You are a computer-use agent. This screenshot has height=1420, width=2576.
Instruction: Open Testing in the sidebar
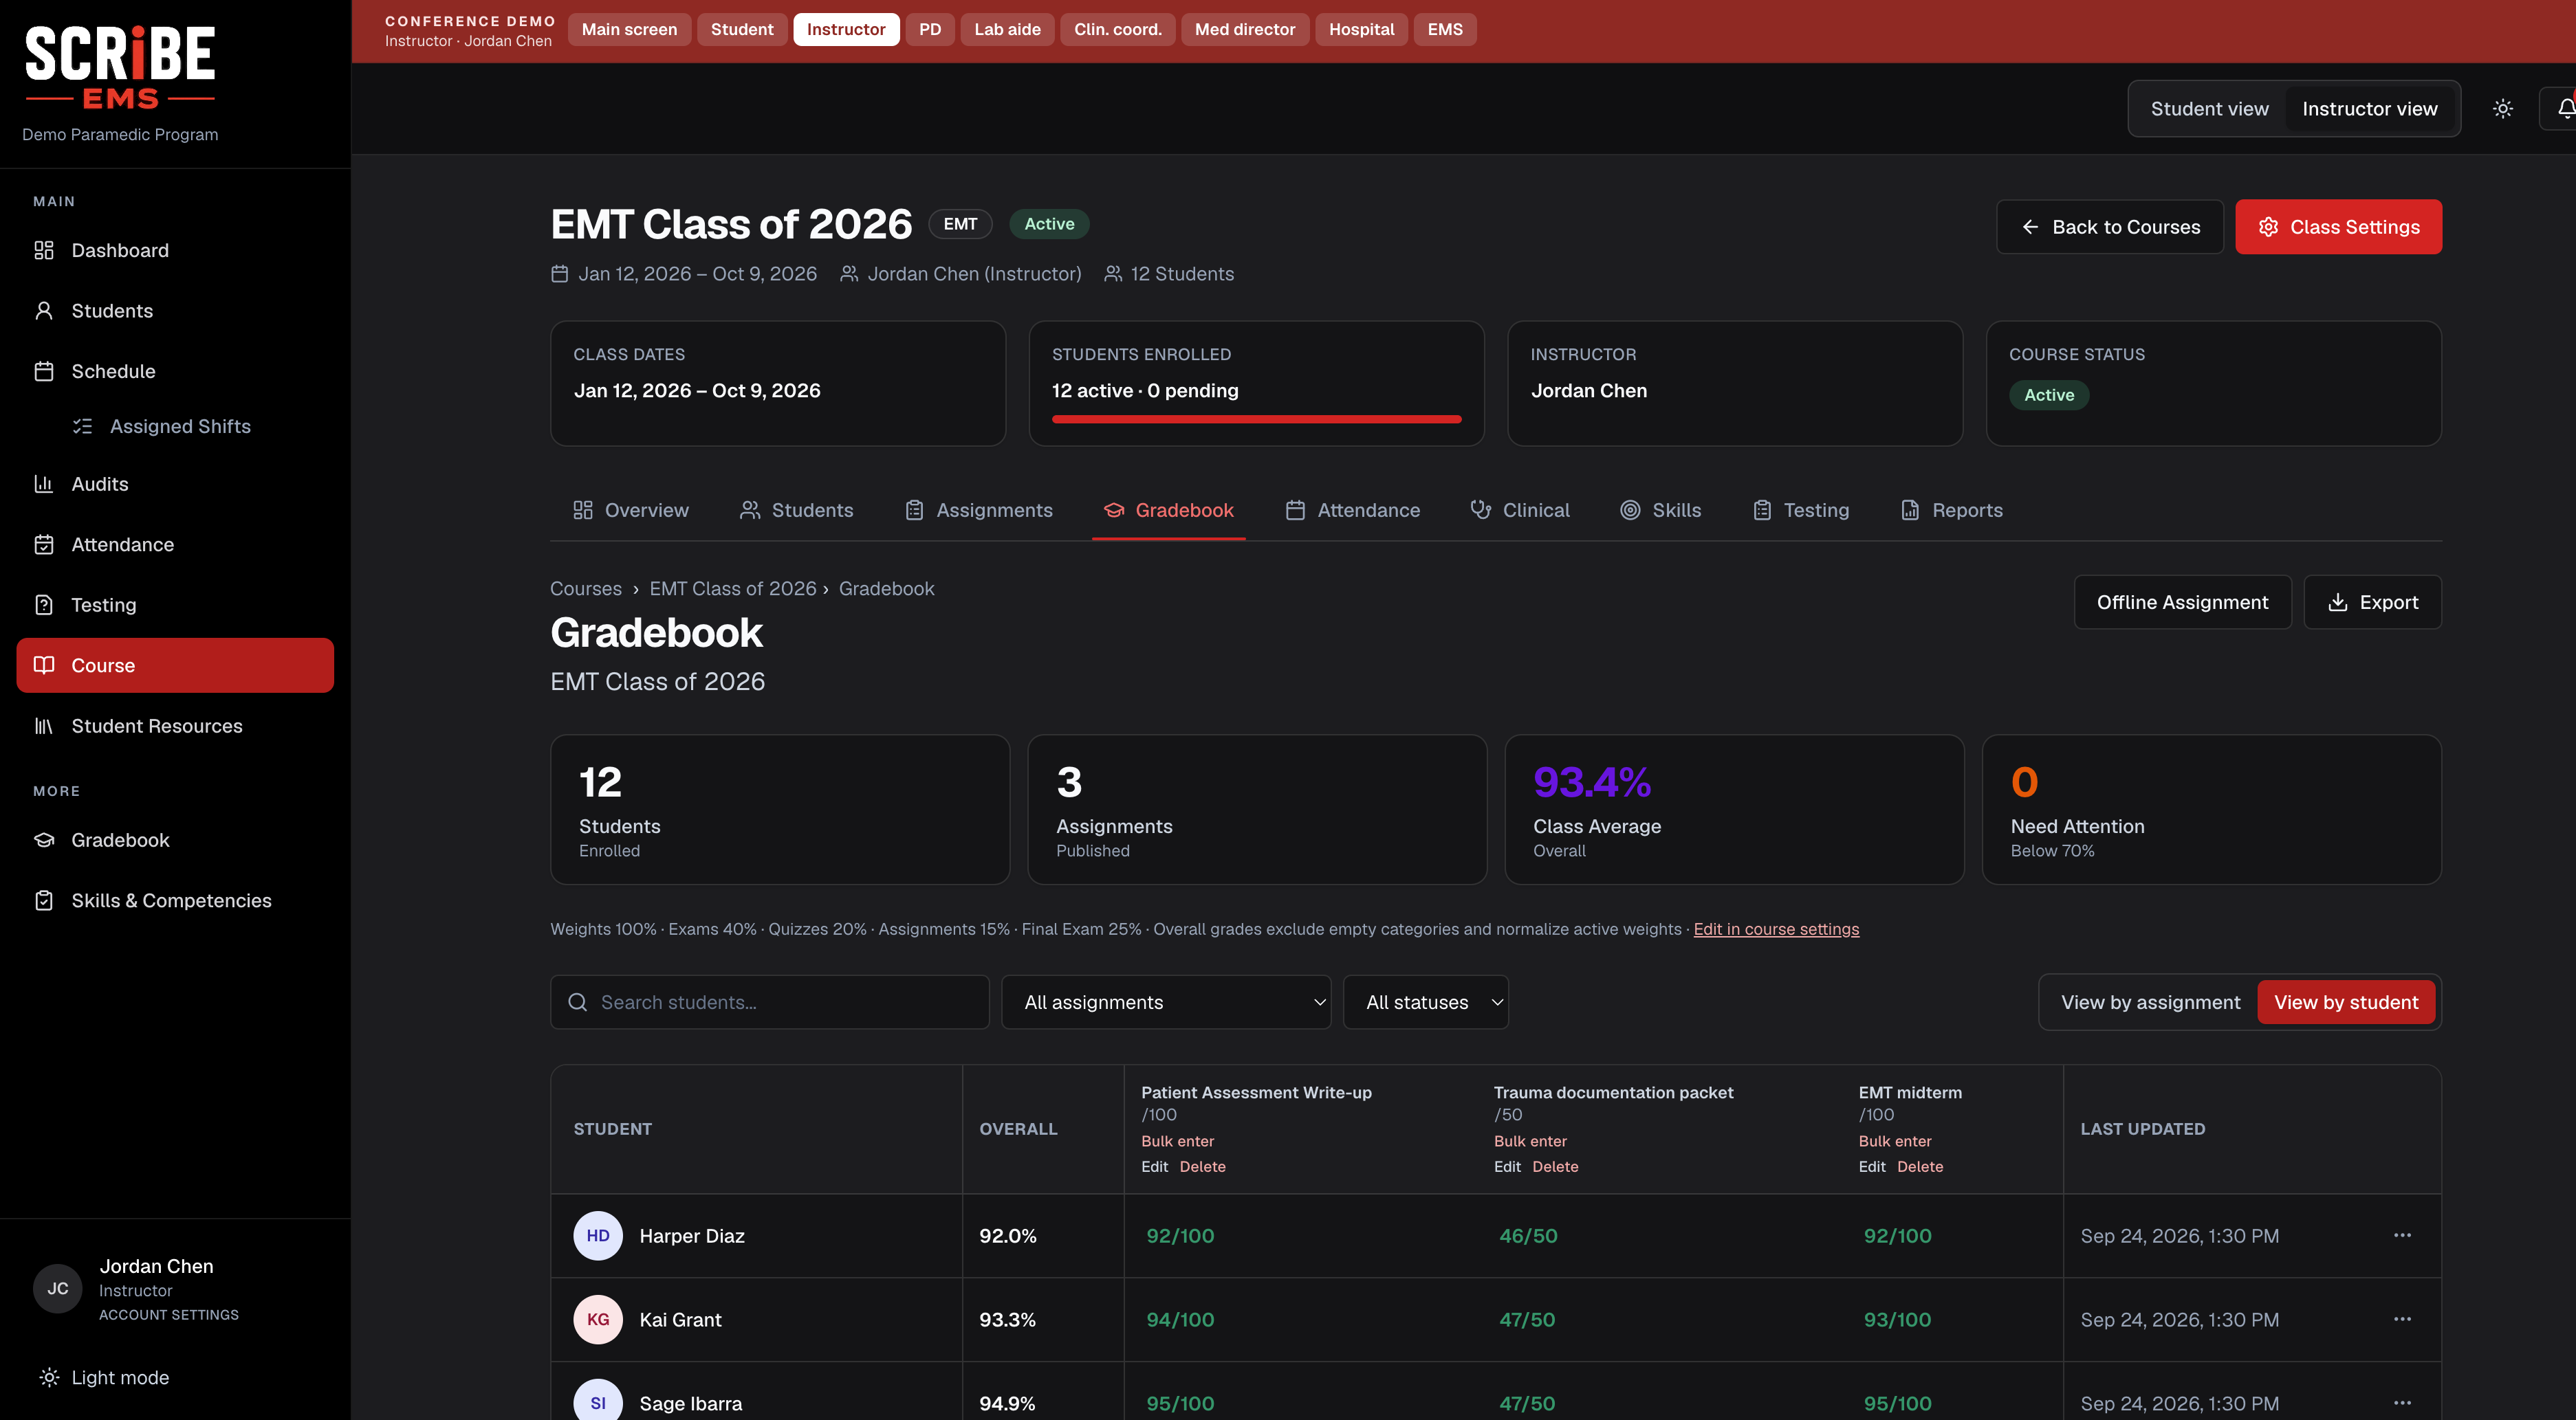175,605
